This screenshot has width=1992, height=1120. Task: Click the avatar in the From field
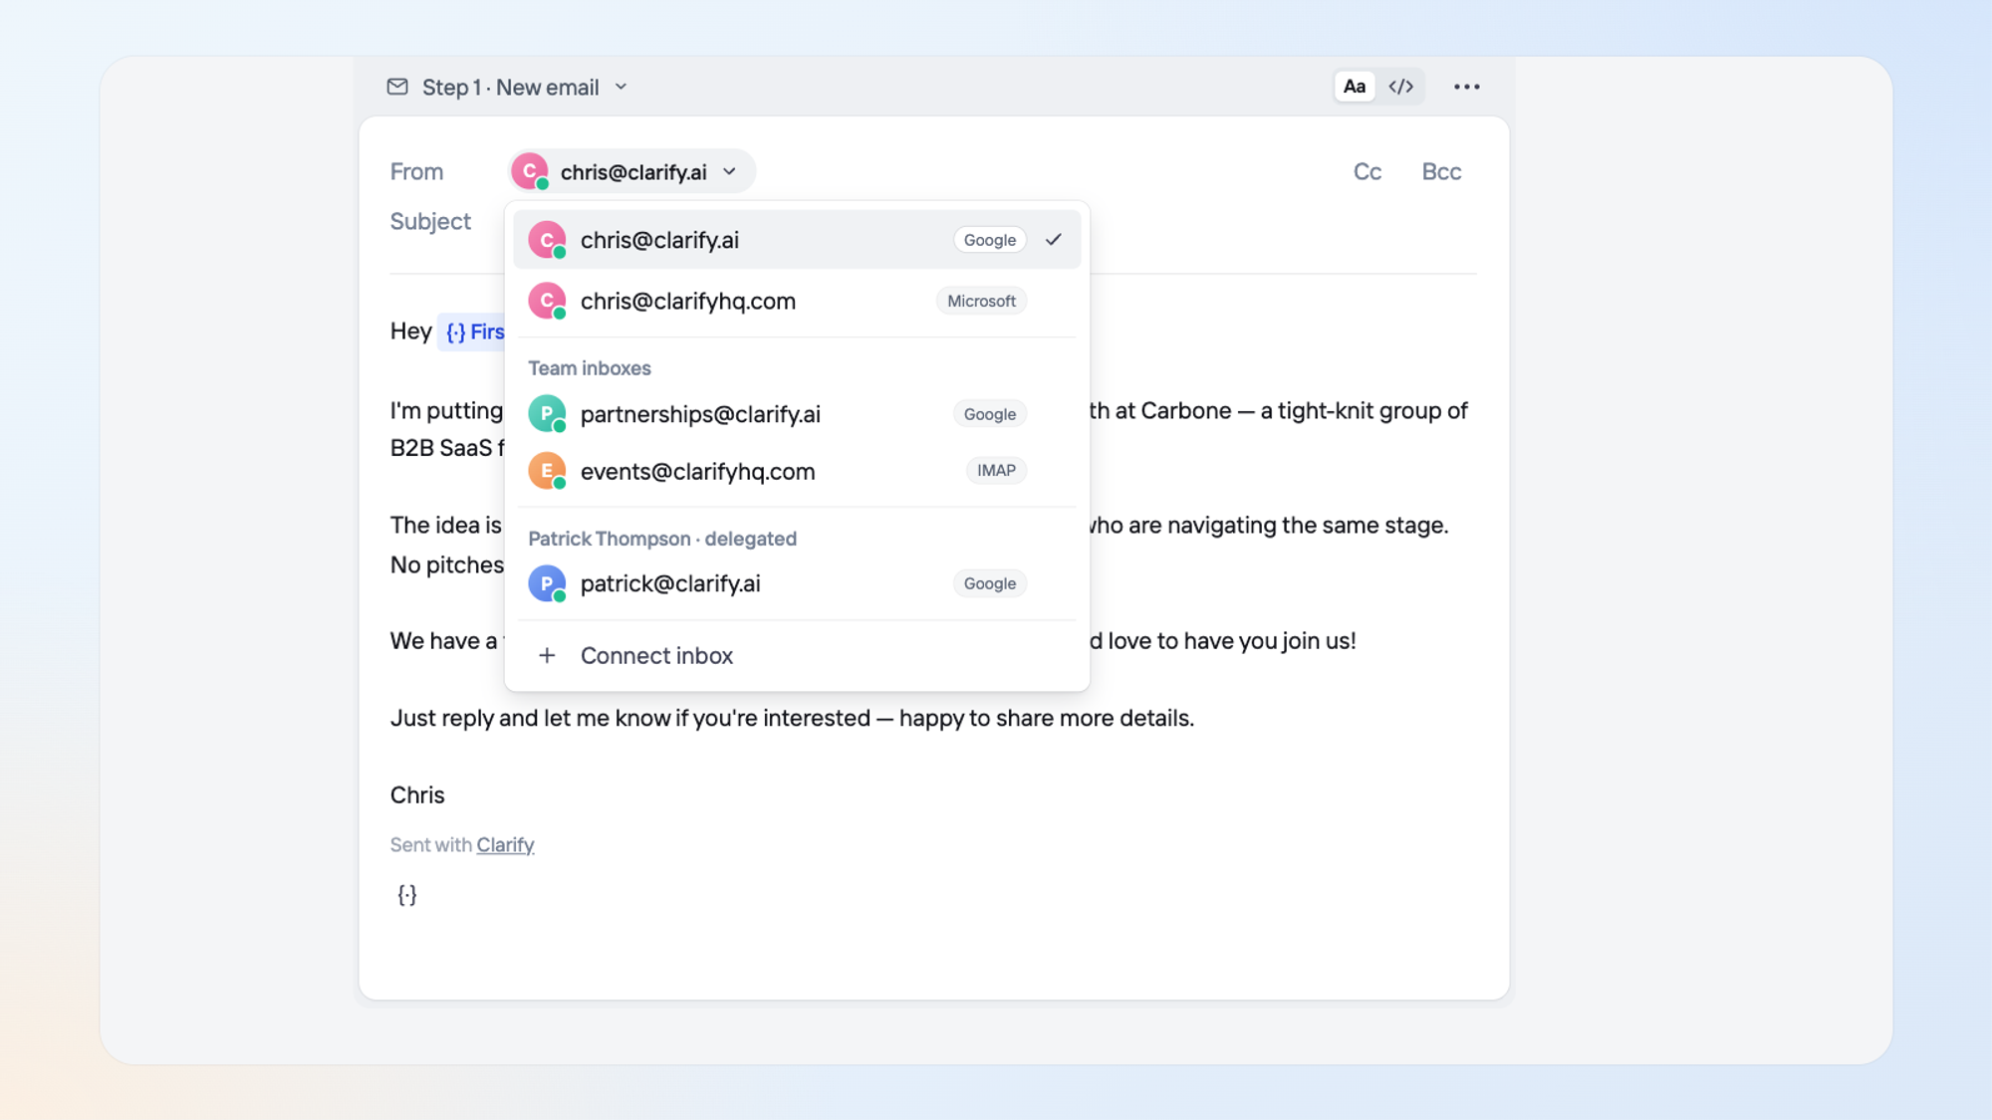[530, 171]
